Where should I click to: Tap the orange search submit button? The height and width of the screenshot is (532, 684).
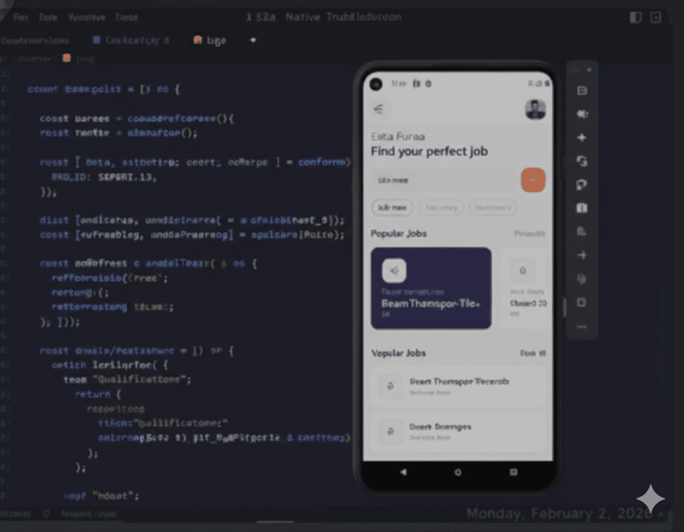(533, 180)
